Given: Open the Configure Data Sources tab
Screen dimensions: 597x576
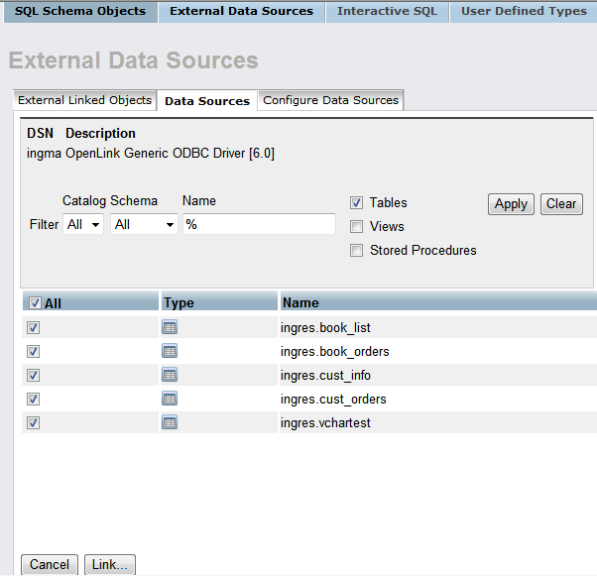Looking at the screenshot, I should click(330, 100).
